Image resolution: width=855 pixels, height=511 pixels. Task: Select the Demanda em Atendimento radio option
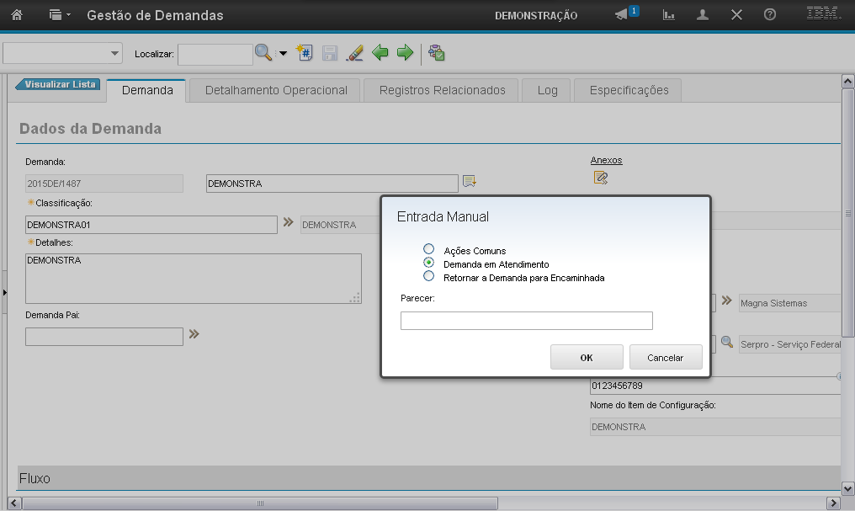click(x=429, y=263)
